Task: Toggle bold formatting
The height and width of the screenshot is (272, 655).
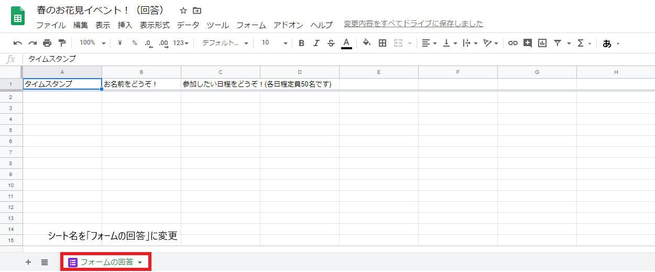Action: point(301,43)
